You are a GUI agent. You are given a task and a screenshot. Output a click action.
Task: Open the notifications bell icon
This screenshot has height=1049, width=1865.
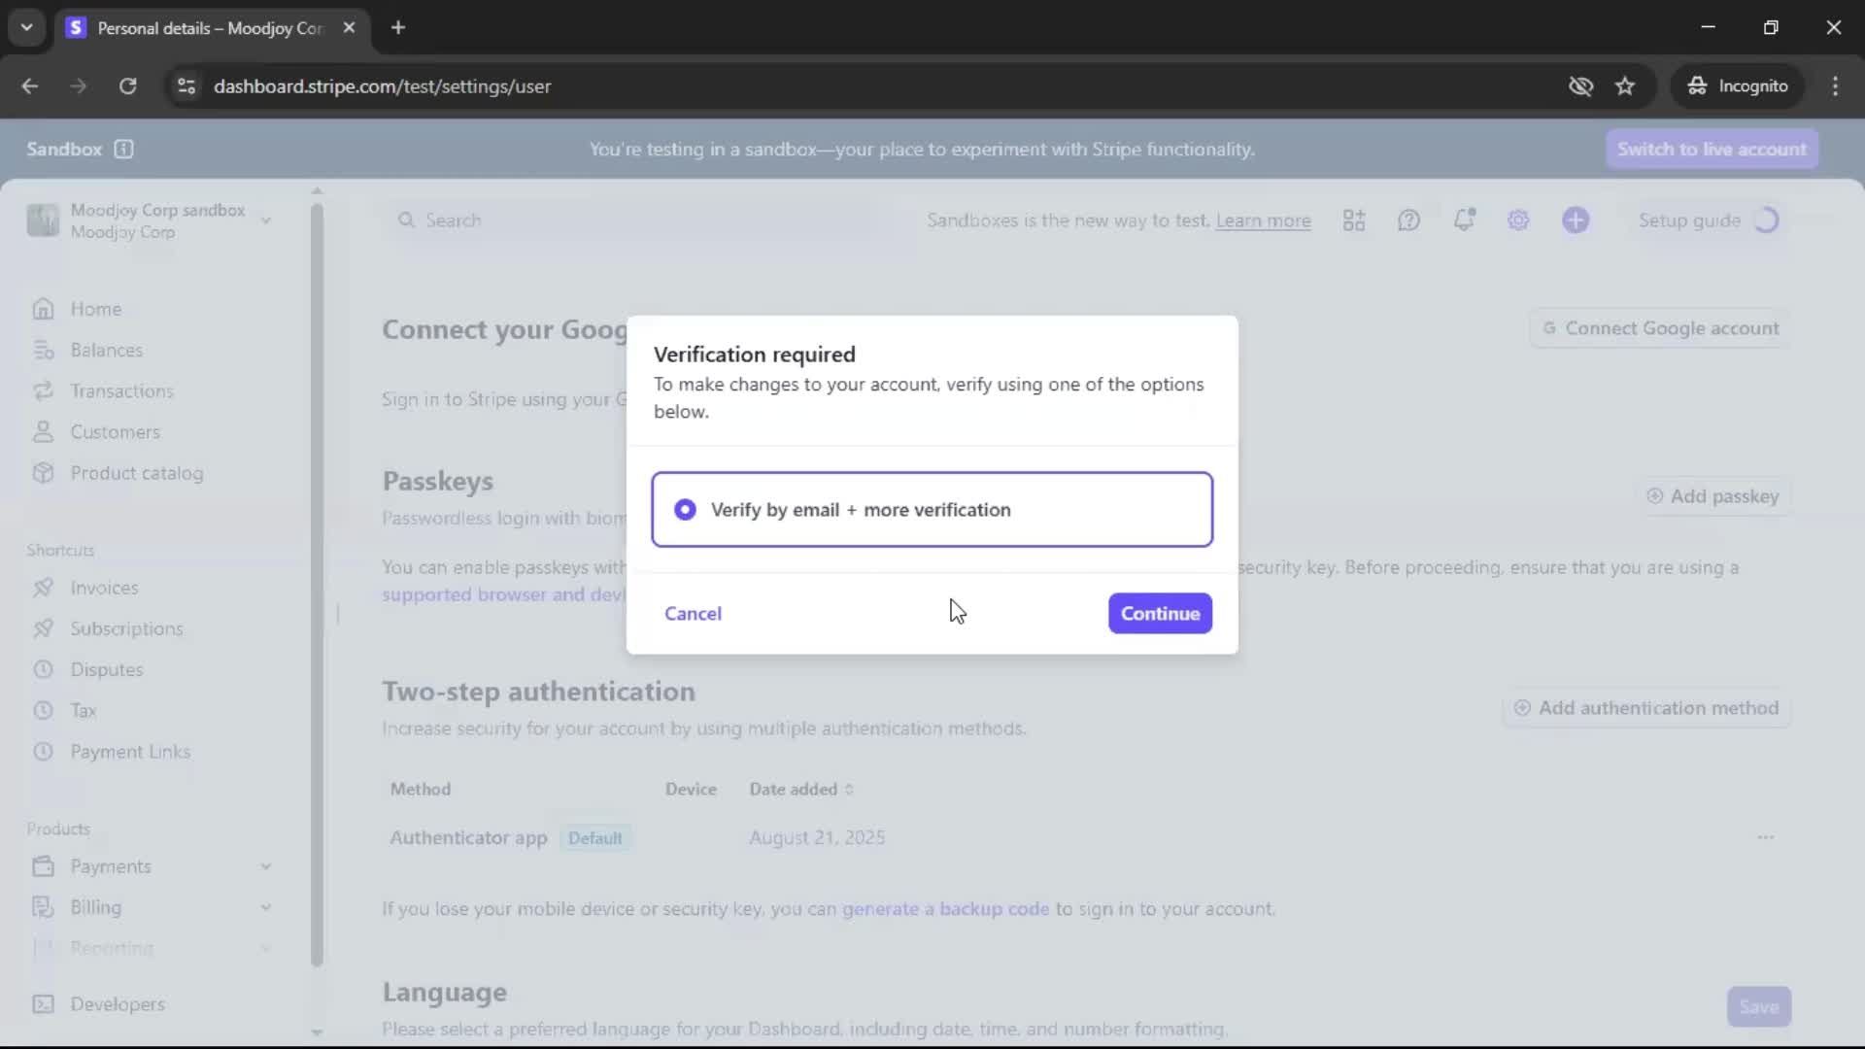[x=1464, y=220]
